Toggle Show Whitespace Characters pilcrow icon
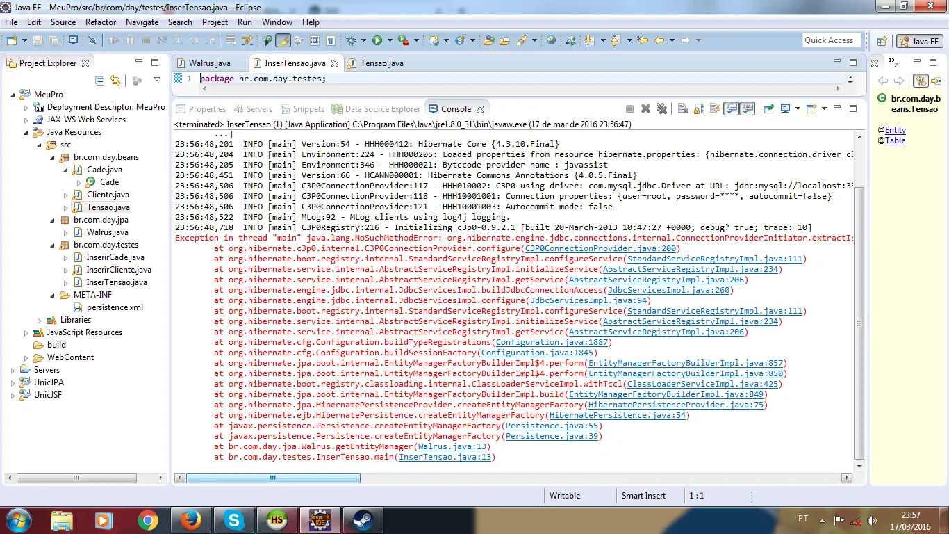This screenshot has width=949, height=534. (x=331, y=41)
